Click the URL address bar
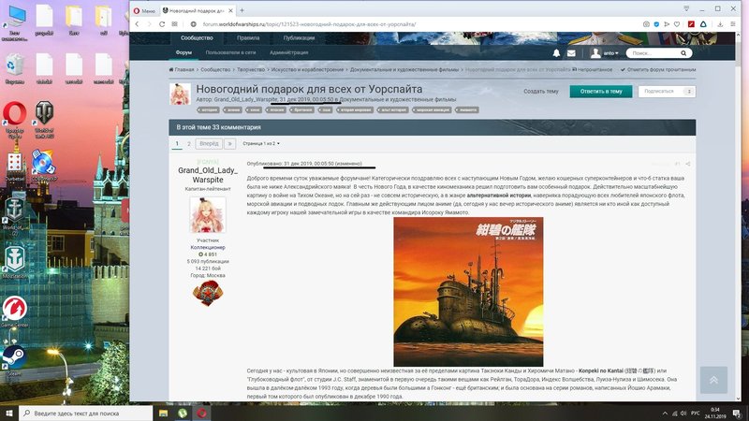This screenshot has width=749, height=421. point(411,24)
